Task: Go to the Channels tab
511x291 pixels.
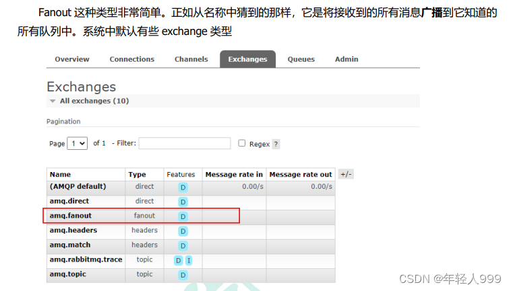Action: pos(191,59)
